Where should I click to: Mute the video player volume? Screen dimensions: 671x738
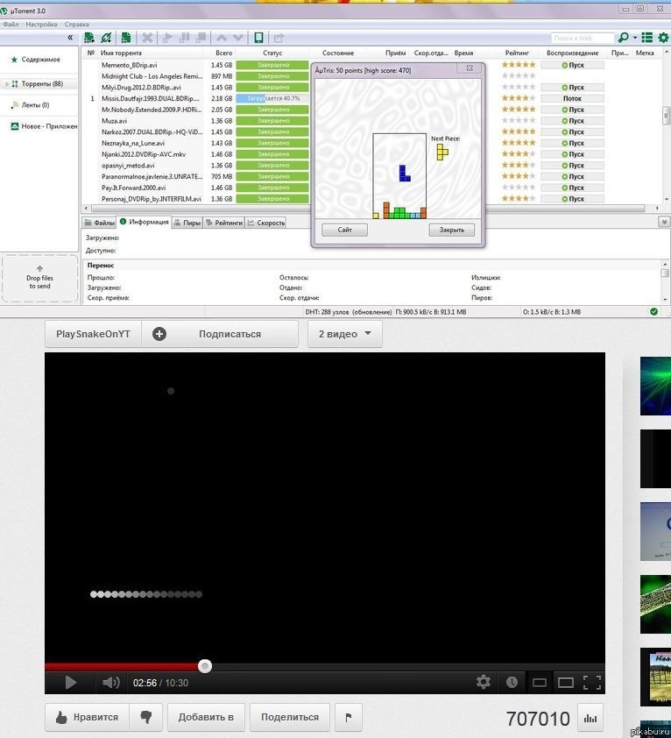click(110, 682)
